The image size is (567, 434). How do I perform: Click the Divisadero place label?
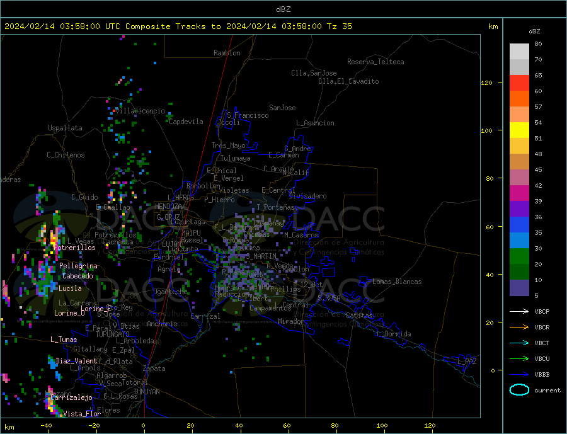pyautogui.click(x=307, y=196)
